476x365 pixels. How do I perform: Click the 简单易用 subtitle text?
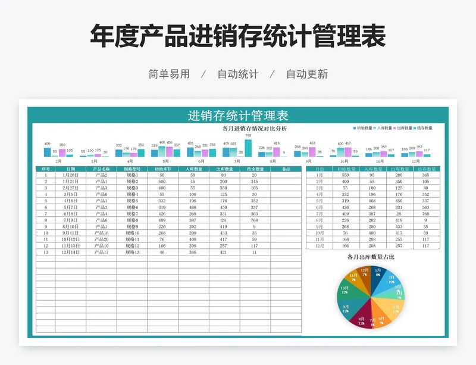coord(169,74)
